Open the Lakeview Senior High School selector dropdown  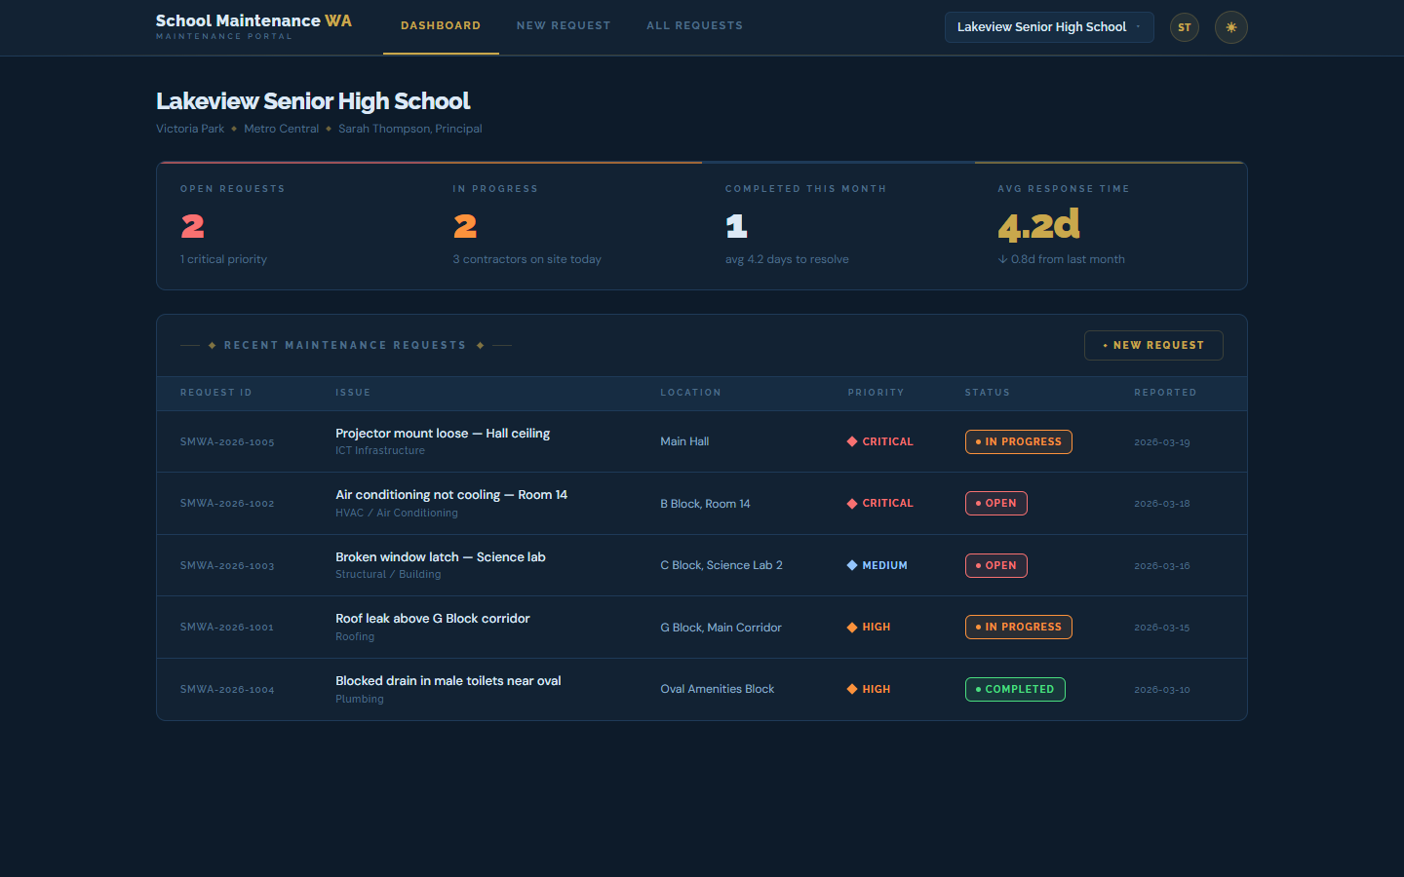point(1049,27)
